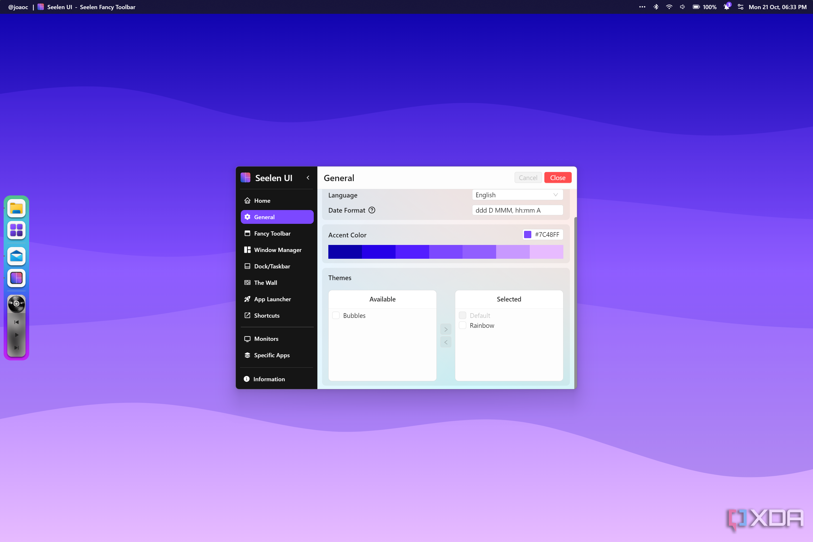This screenshot has height=542, width=813.
Task: Open the #7C48FF accent color swatch
Action: point(527,234)
